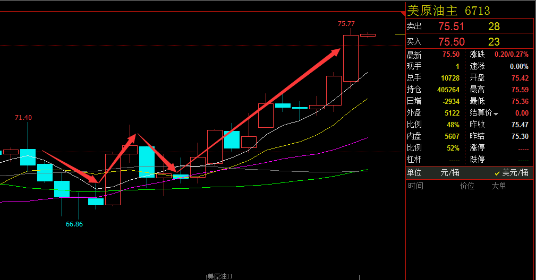The height and width of the screenshot is (280, 536).
Task: Click the 价位 column header
Action: click(x=467, y=186)
